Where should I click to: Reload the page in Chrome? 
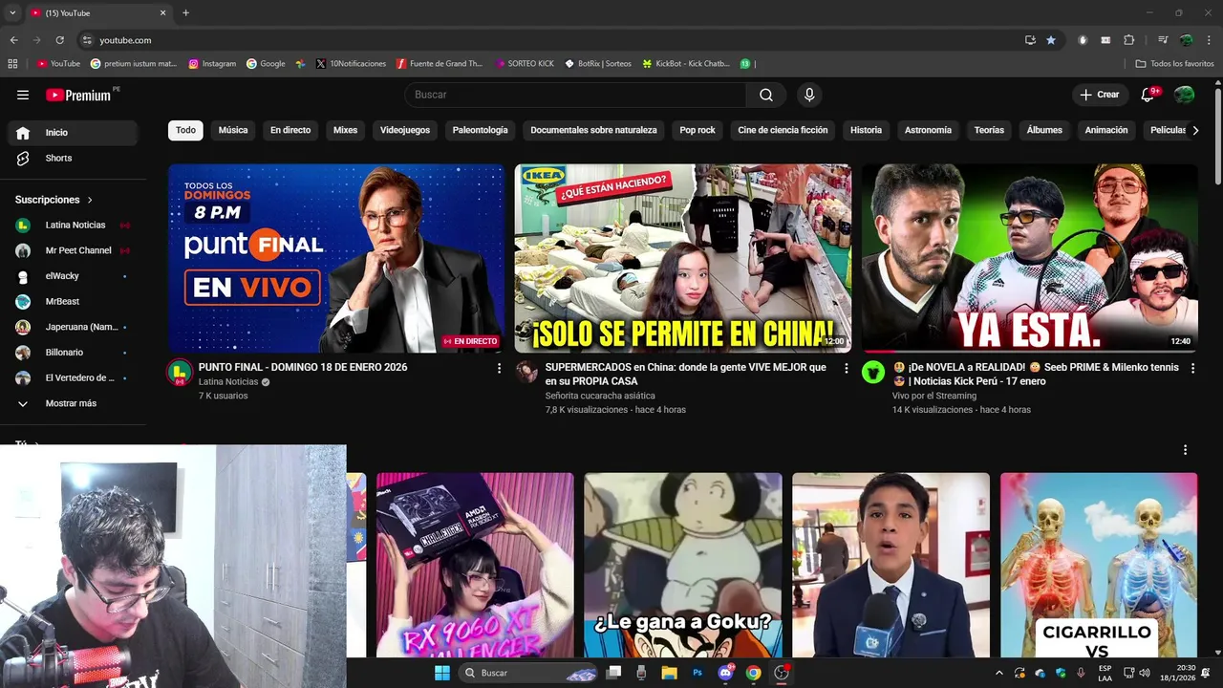[59, 40]
